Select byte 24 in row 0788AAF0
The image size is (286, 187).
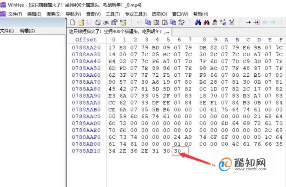177,137
